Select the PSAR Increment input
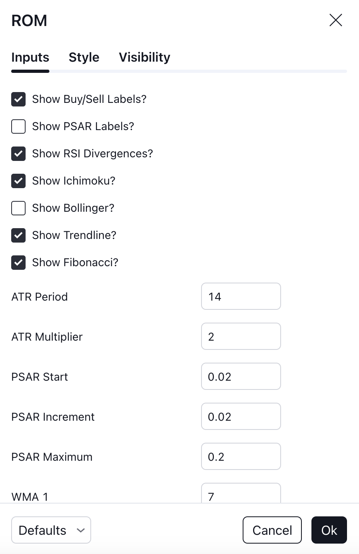This screenshot has width=359, height=554. click(x=241, y=416)
